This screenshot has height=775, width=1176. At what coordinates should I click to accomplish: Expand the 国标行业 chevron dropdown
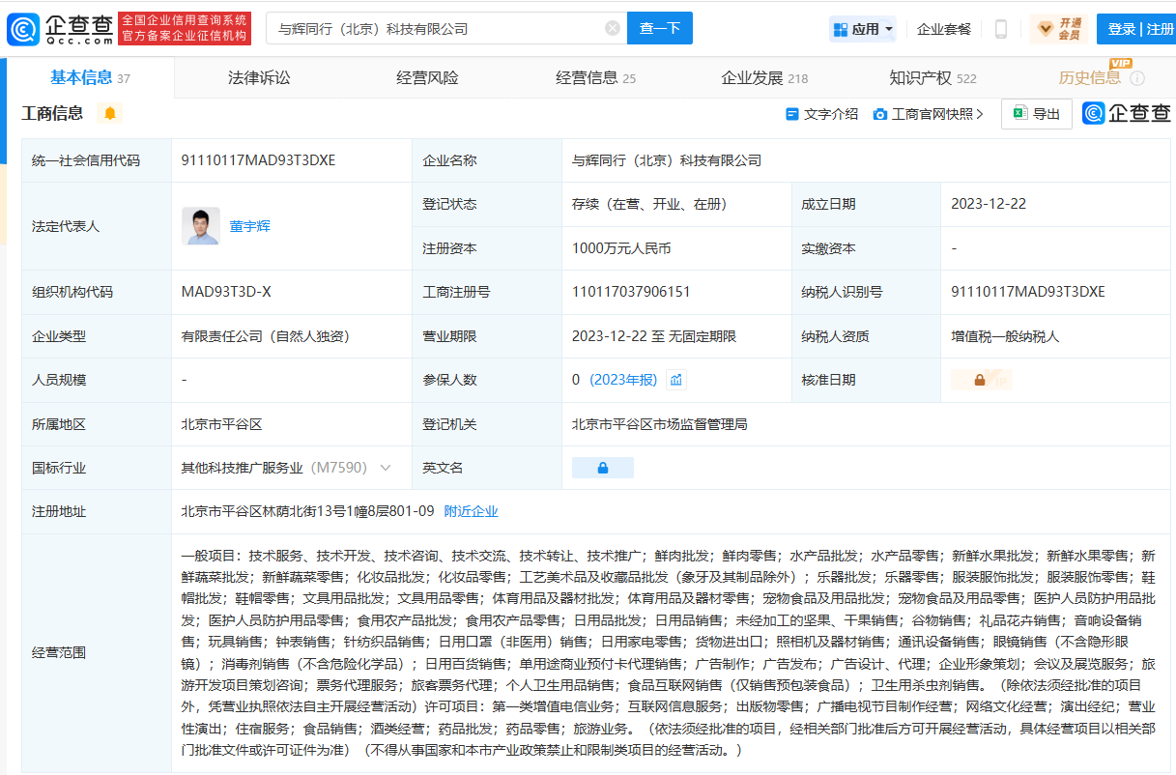[386, 468]
